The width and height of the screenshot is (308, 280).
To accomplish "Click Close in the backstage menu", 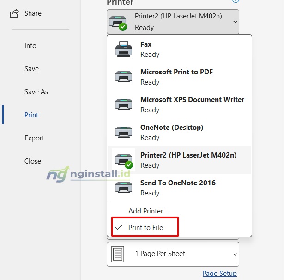I will [33, 161].
